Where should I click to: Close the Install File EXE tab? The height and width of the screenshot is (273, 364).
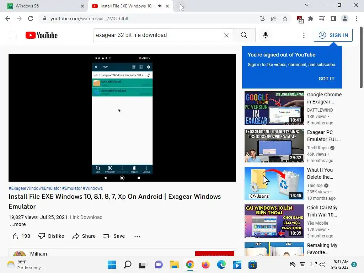tap(167, 6)
